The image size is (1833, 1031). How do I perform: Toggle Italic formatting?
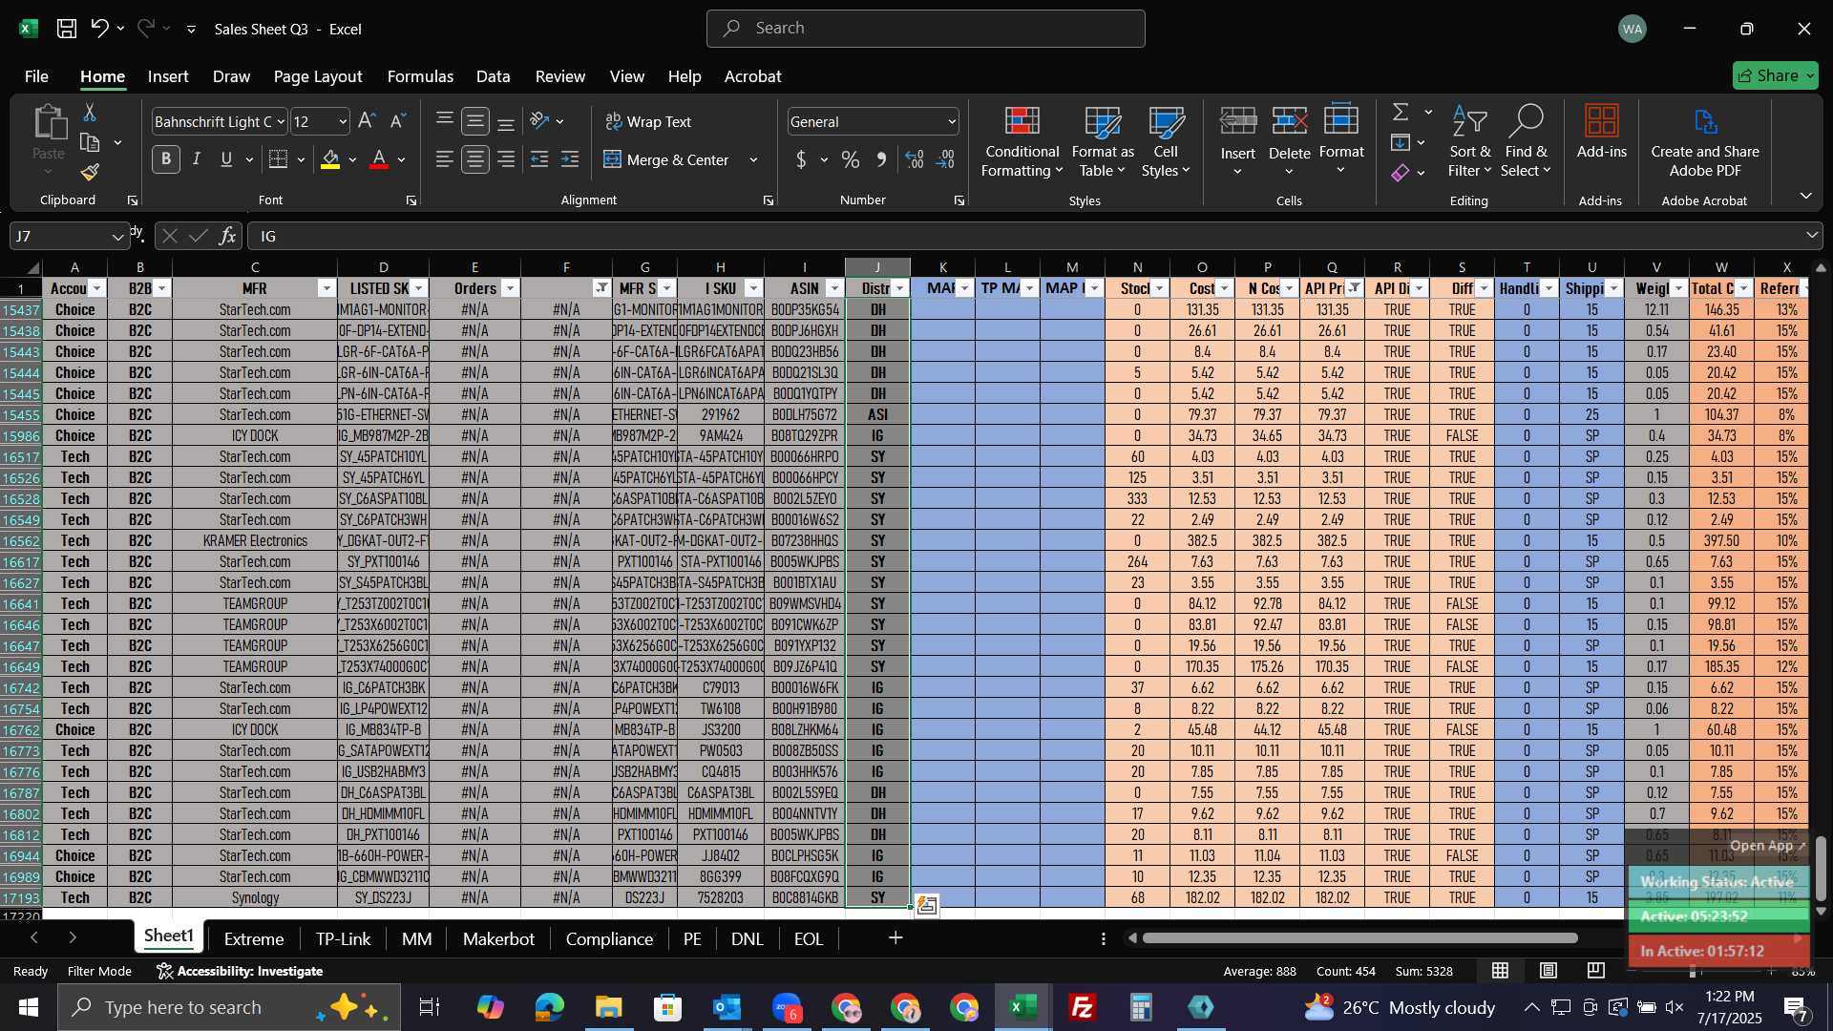coord(197,159)
